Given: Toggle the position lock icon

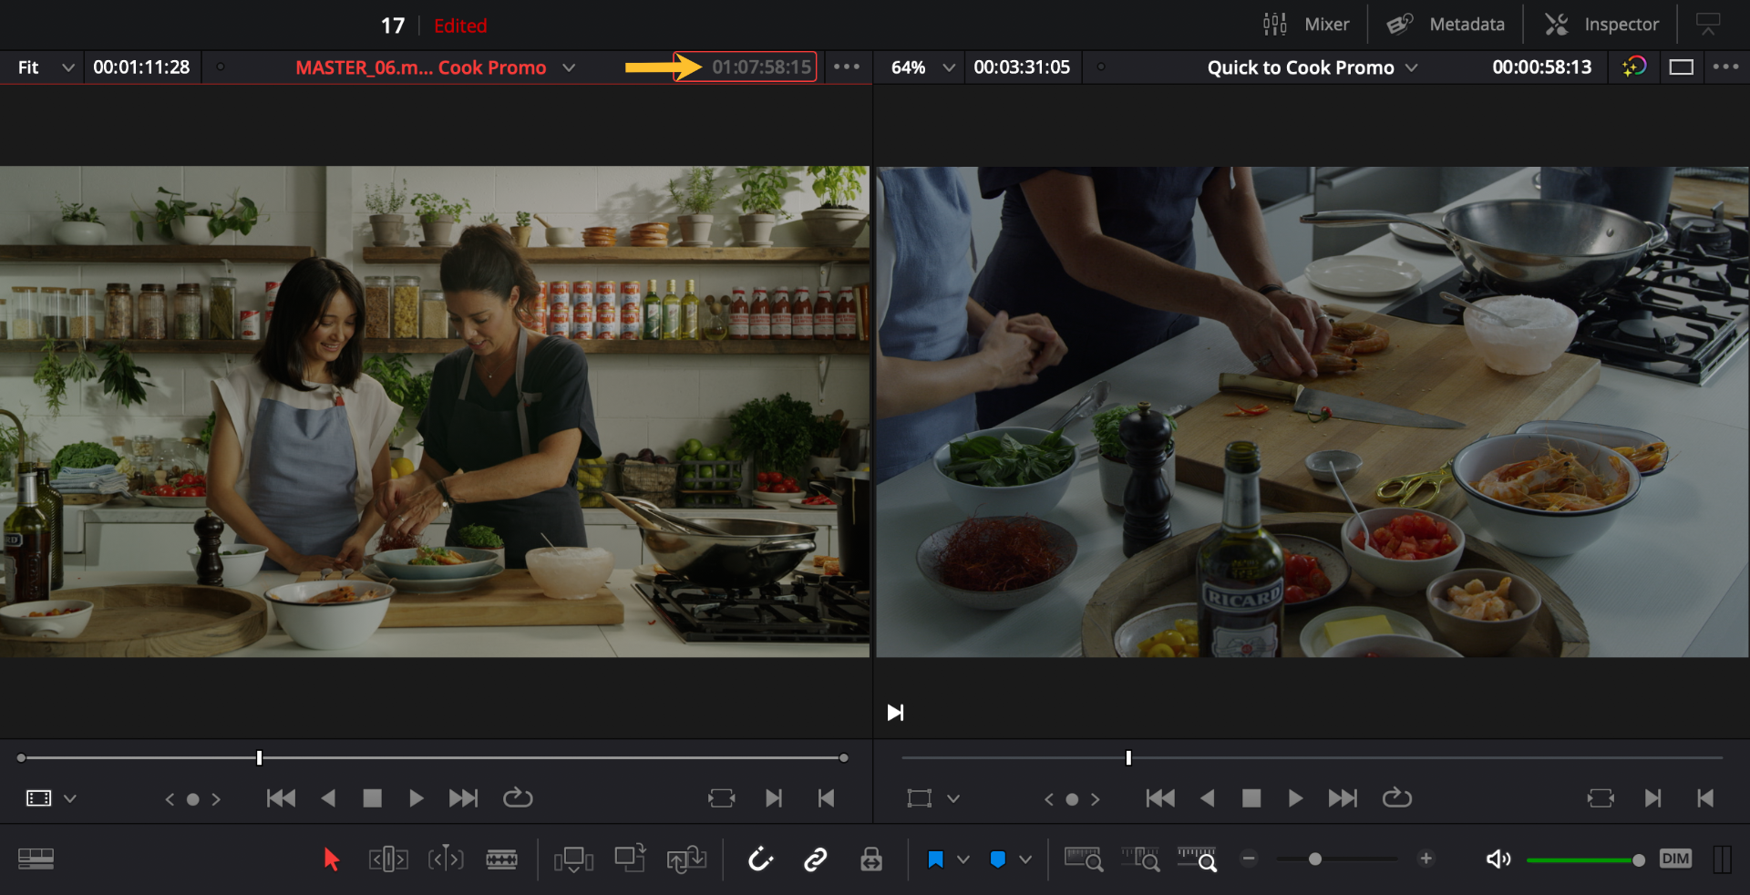Looking at the screenshot, I should point(871,859).
